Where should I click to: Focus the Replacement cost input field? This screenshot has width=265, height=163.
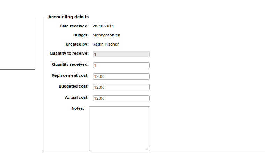pyautogui.click(x=121, y=76)
